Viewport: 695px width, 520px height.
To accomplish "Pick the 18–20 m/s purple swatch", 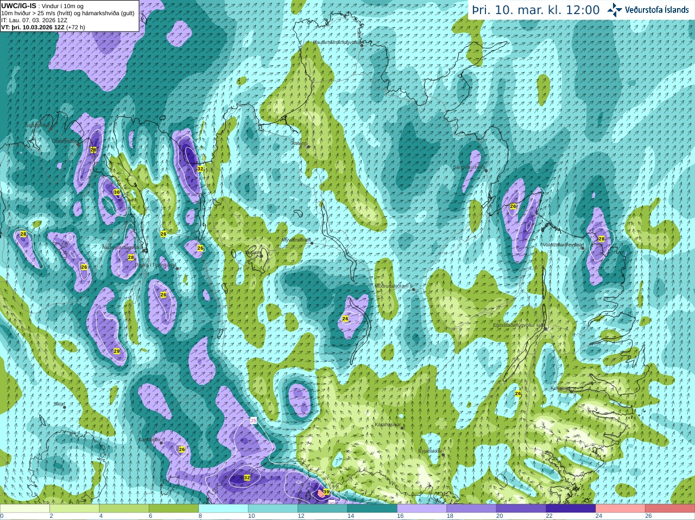I will (471, 509).
